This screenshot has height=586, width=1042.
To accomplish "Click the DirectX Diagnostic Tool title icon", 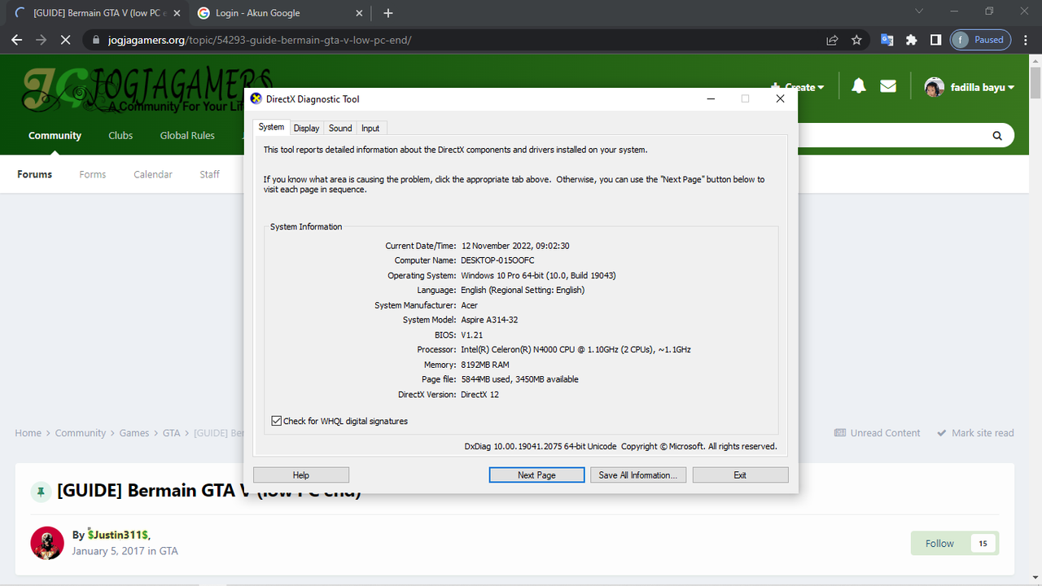I will click(x=256, y=98).
